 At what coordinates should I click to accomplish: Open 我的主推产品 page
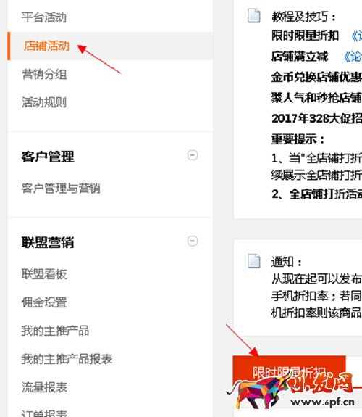click(x=55, y=331)
